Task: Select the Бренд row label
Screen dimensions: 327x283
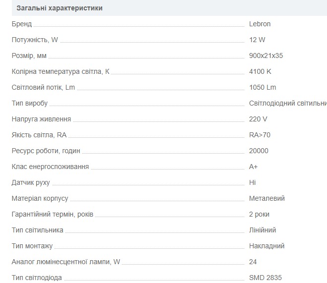Action: (22, 24)
